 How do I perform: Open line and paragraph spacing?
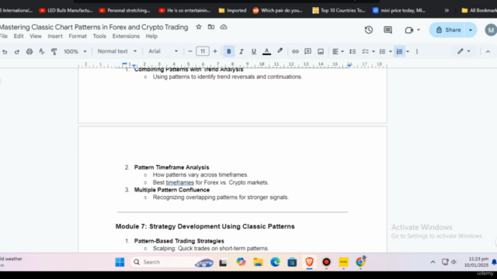[353, 52]
